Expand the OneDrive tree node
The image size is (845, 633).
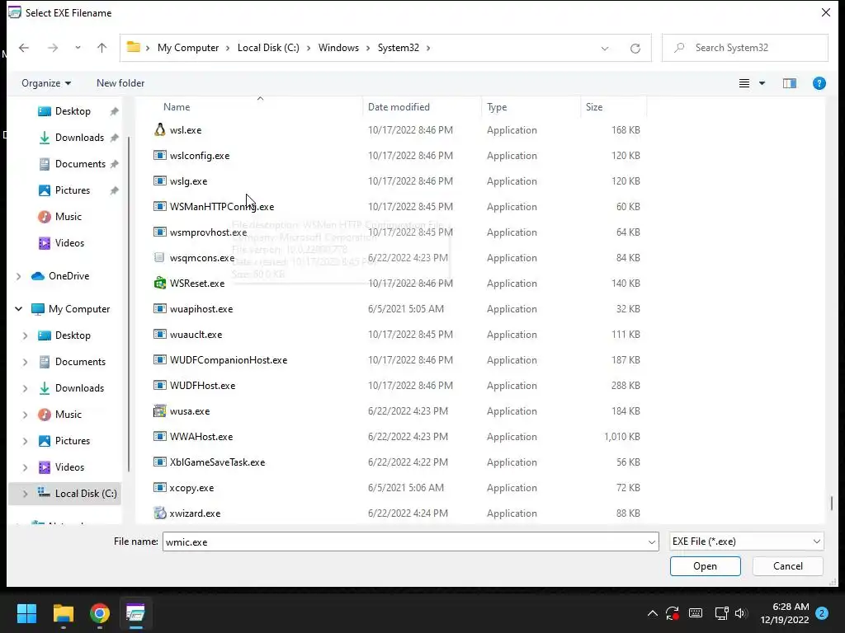pyautogui.click(x=19, y=276)
